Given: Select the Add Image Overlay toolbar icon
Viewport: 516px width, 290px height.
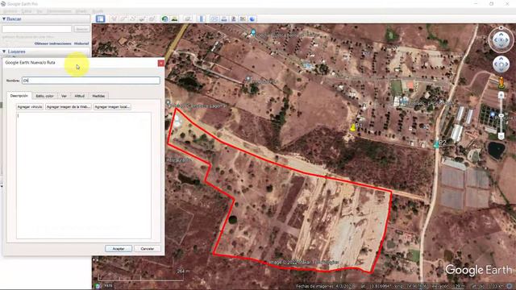Looking at the screenshot, I should pos(142,19).
